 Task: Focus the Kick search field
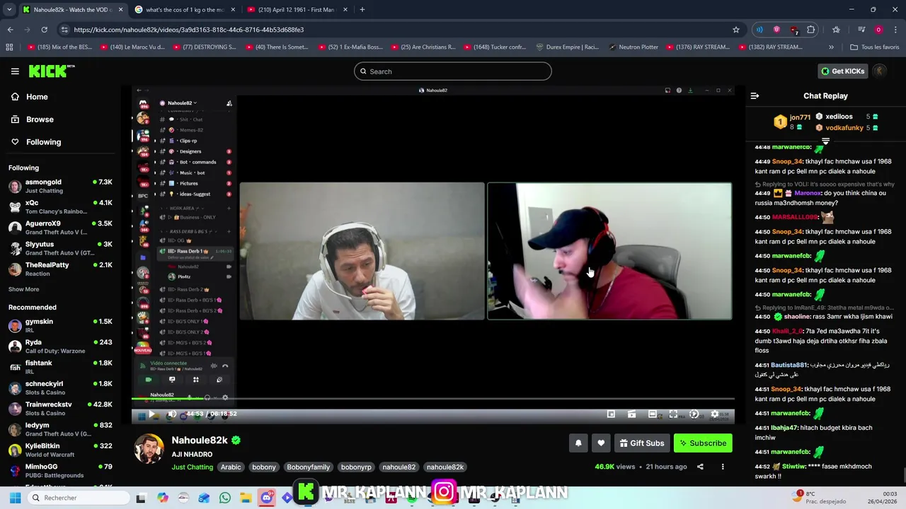tap(453, 71)
